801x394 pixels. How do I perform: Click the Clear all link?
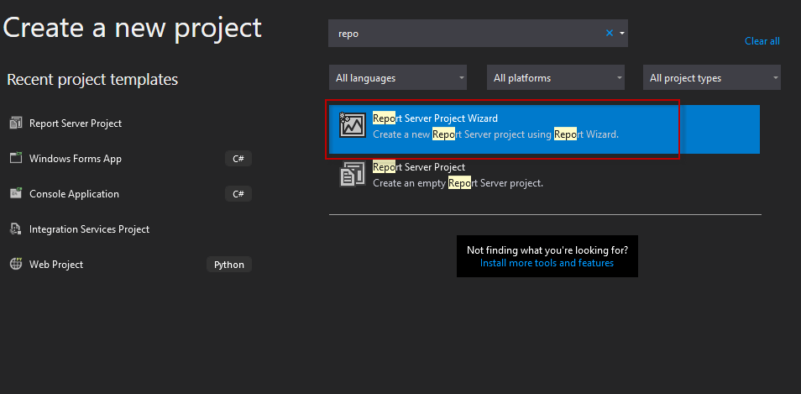coord(762,41)
